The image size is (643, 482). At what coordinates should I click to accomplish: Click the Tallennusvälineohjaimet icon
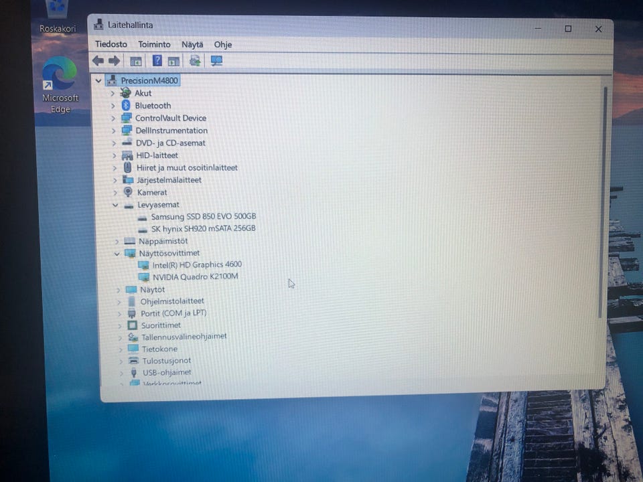pyautogui.click(x=133, y=337)
